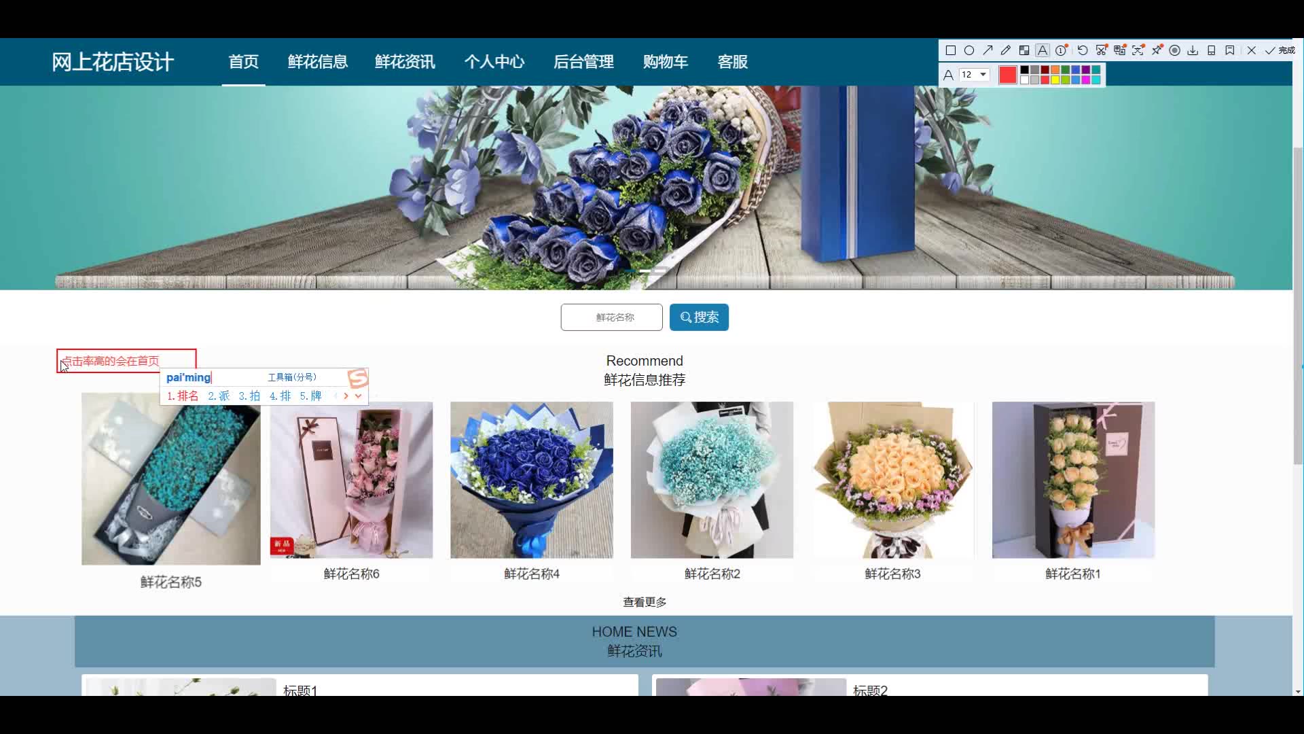Screen dimensions: 1304x734
Task: Click the 鲜花名称1 label text
Action: pos(1073,574)
